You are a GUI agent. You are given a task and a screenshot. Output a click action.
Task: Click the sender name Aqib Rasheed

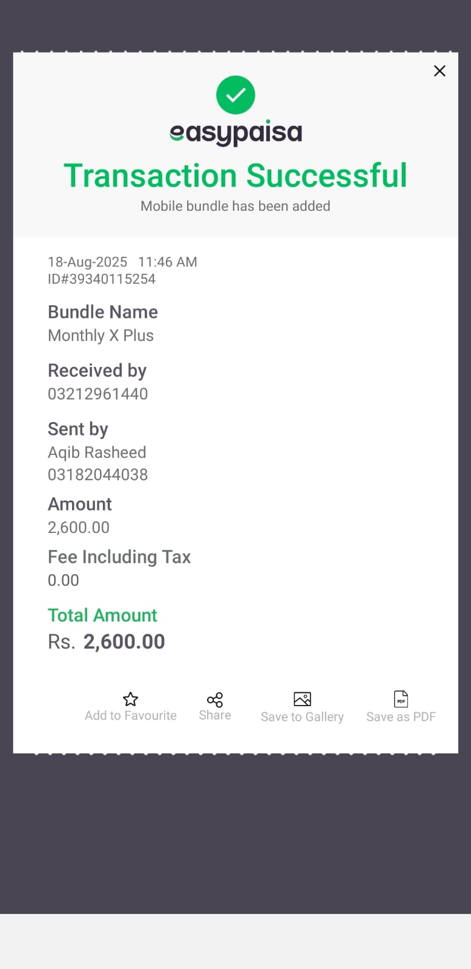[97, 452]
